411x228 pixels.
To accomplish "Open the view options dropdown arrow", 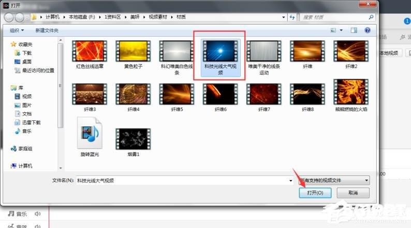I will (341, 30).
